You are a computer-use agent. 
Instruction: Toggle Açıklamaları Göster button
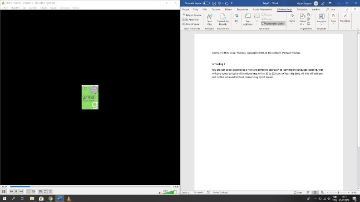(x=273, y=24)
